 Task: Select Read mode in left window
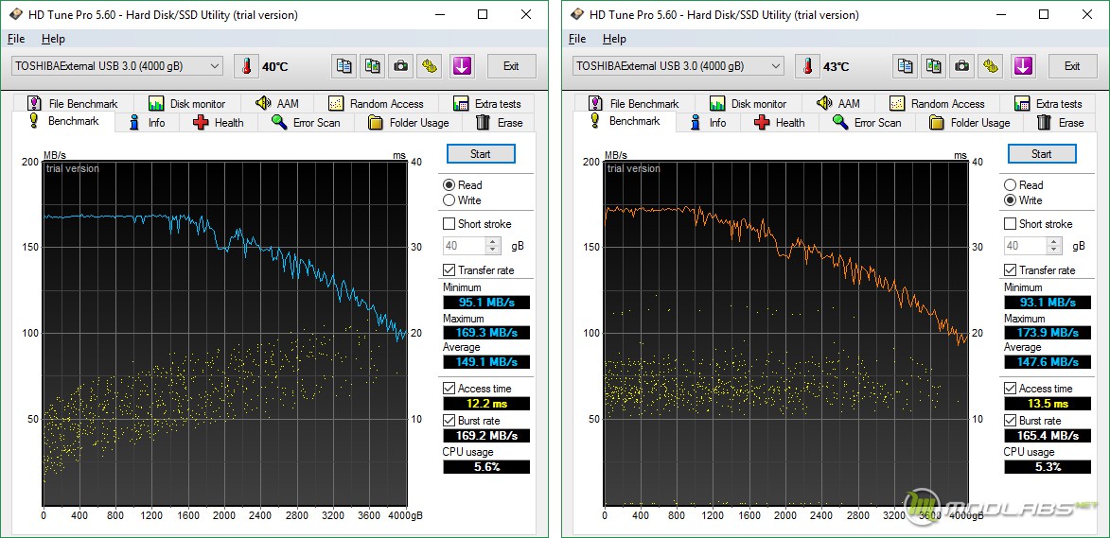point(449,185)
